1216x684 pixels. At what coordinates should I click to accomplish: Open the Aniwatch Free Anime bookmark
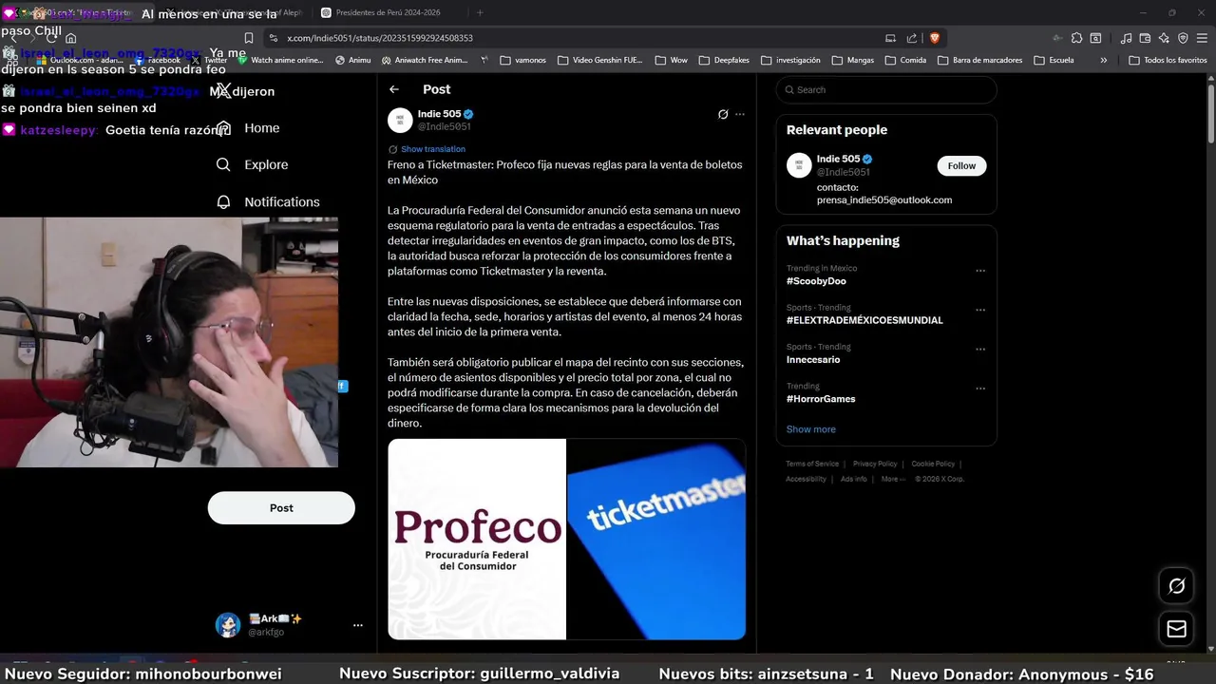click(x=425, y=60)
